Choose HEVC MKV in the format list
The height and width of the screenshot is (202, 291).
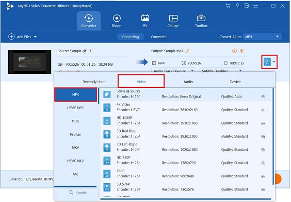pos(76,161)
